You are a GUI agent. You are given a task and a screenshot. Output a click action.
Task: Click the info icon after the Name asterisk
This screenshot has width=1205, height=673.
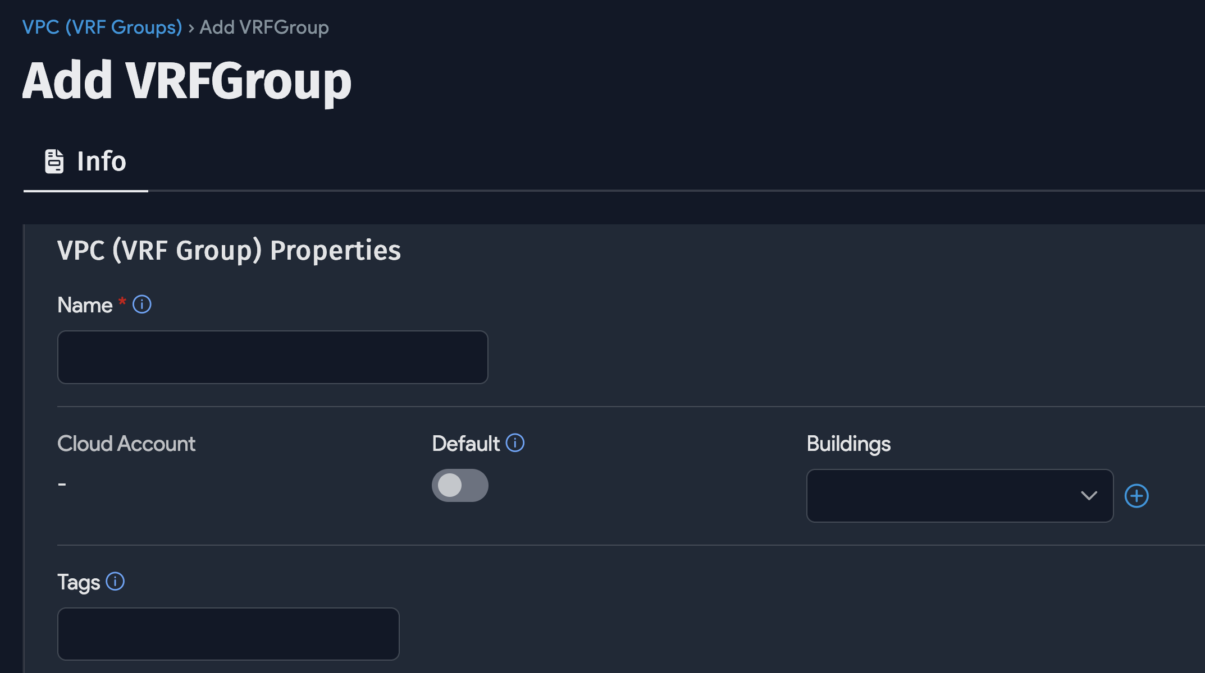point(142,305)
